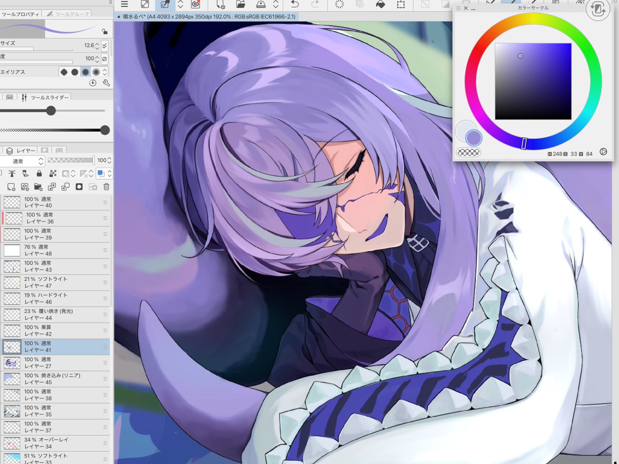Create new raster layer in layer panel
Viewport: 619px width, 464px height.
click(11, 187)
